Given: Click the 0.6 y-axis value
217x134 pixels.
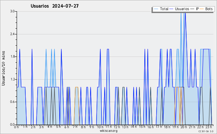Looking at the screenshot, I should 12,102.
